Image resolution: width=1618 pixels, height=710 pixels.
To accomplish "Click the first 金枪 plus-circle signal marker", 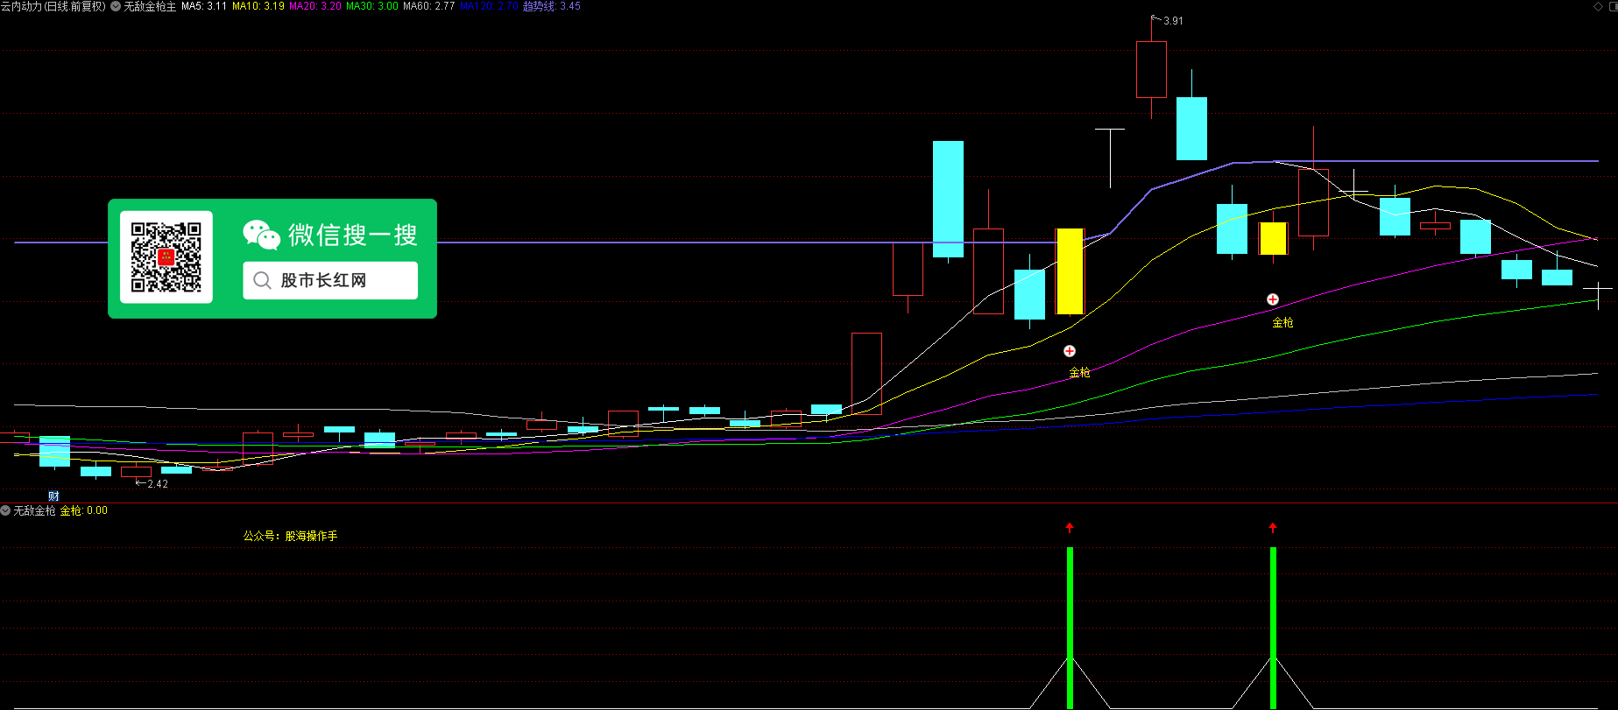I will point(1070,351).
